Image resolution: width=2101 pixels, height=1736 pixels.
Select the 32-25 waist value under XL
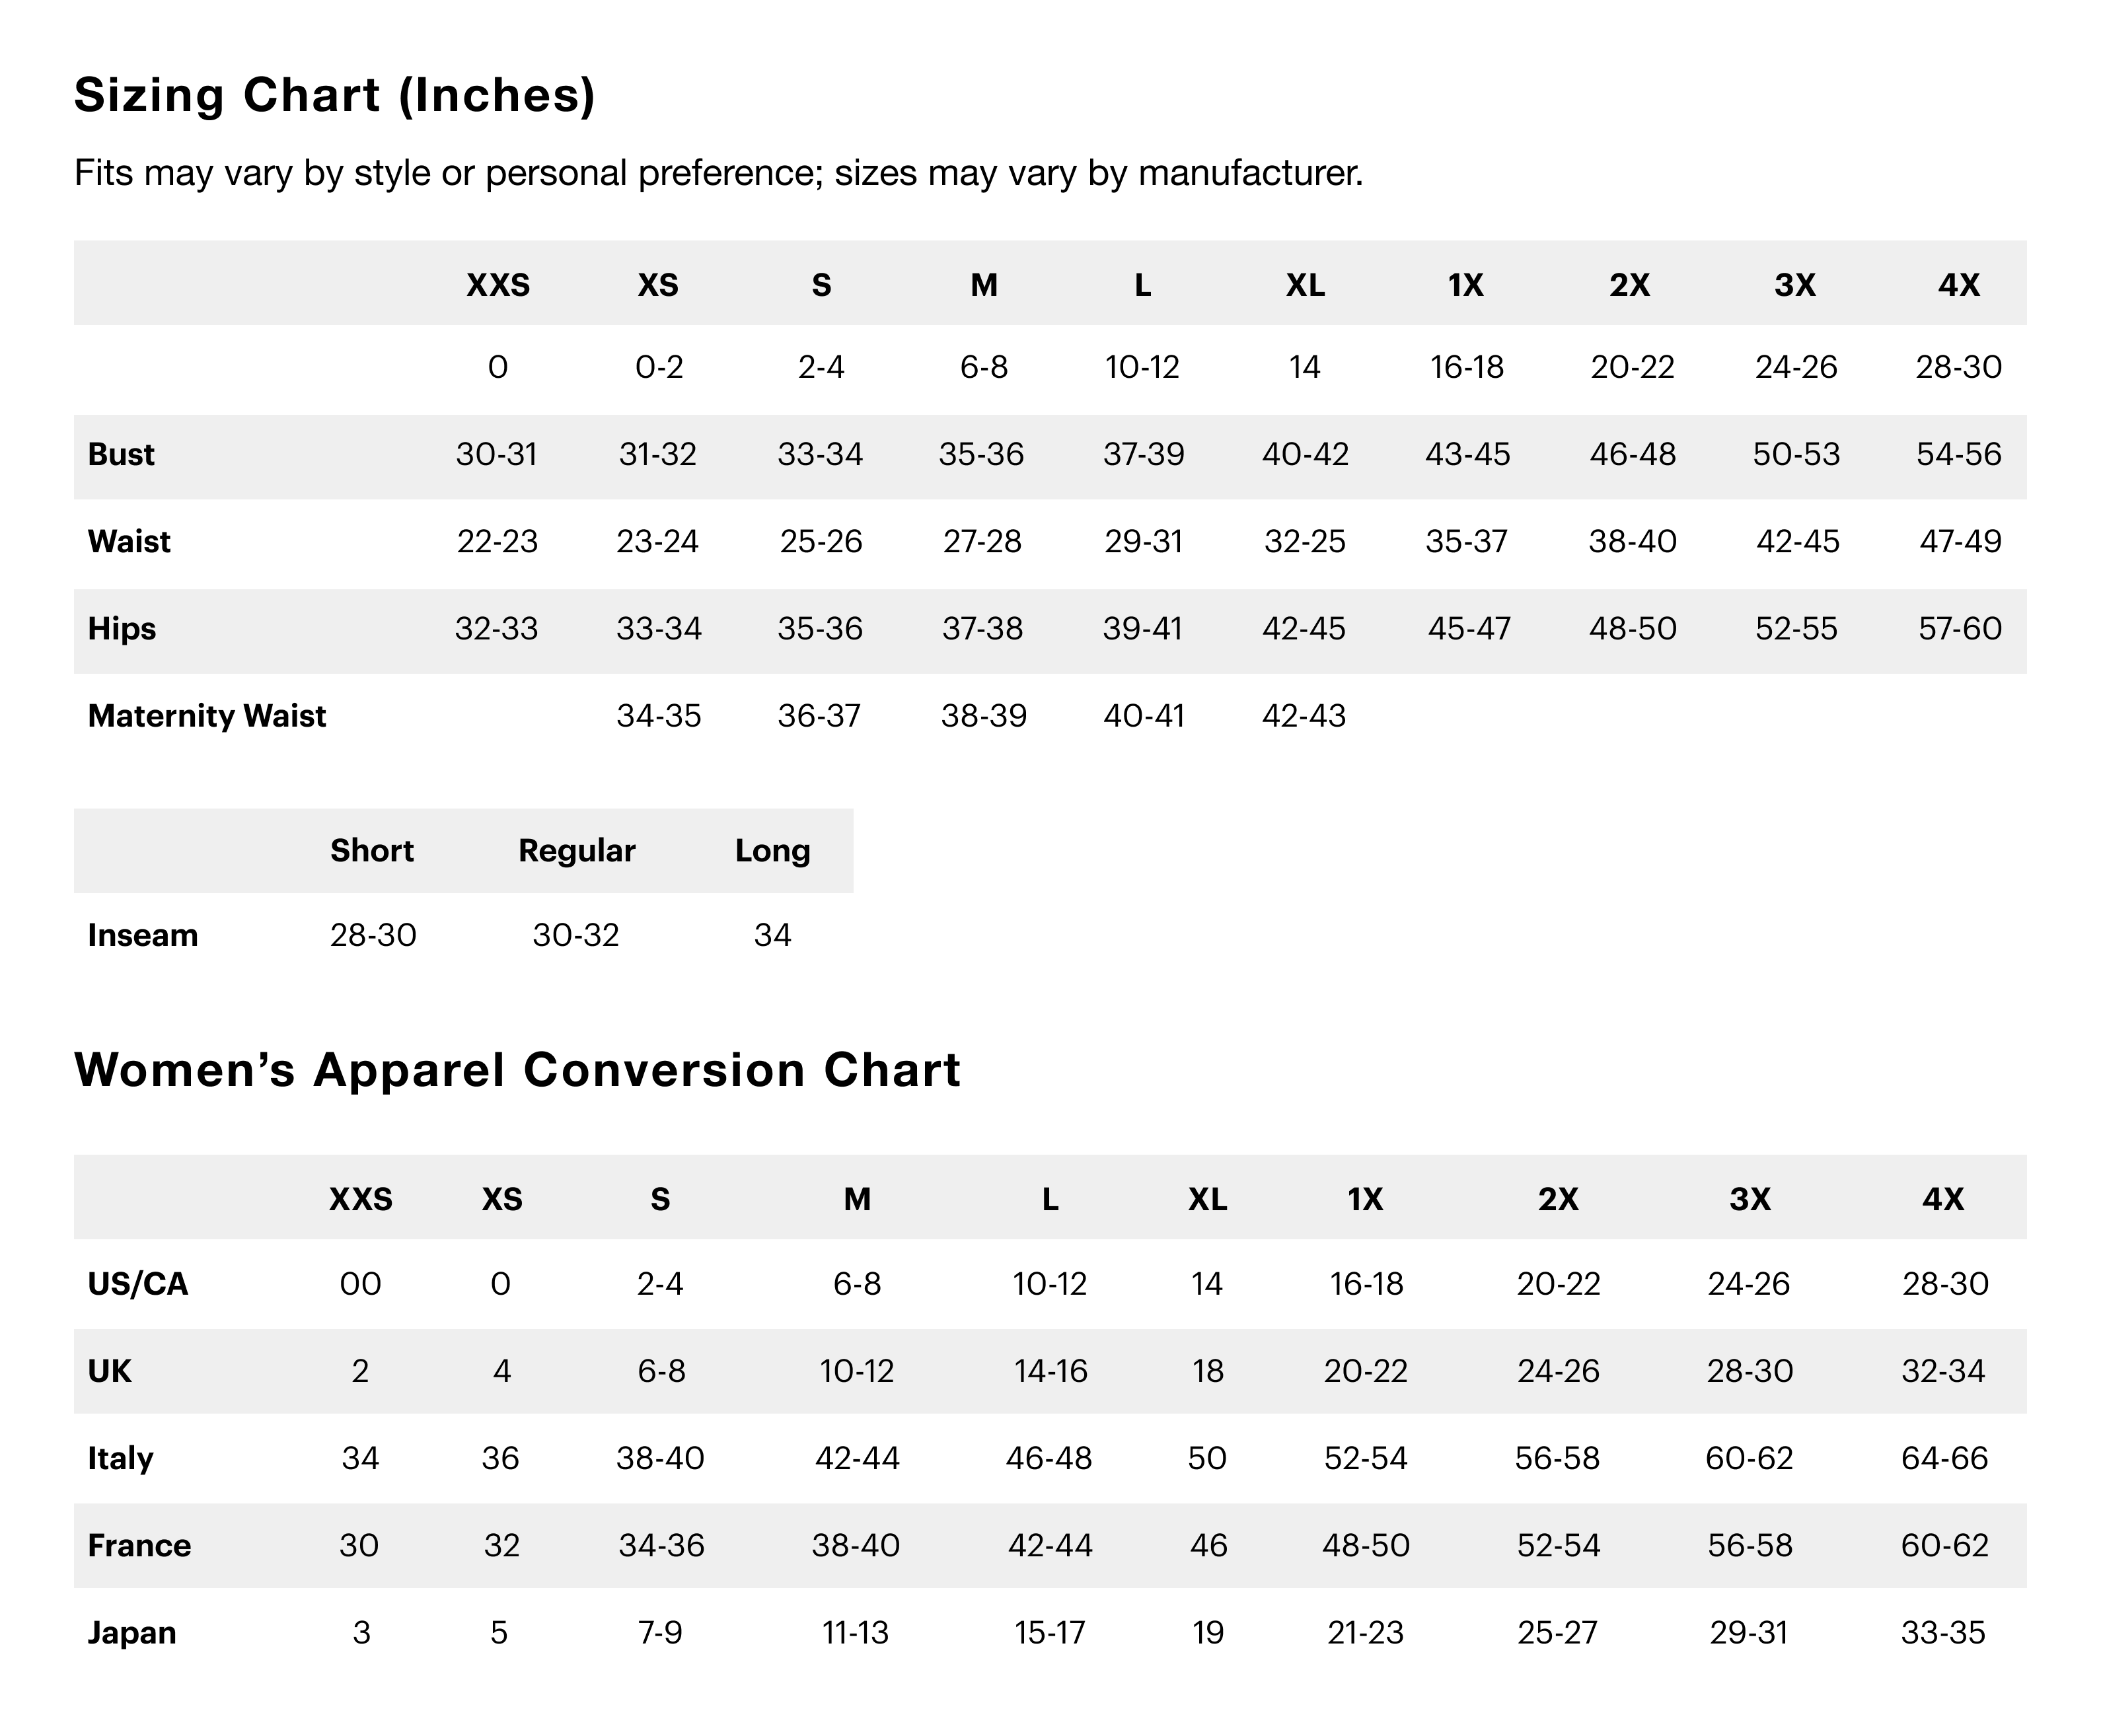pyautogui.click(x=1304, y=542)
